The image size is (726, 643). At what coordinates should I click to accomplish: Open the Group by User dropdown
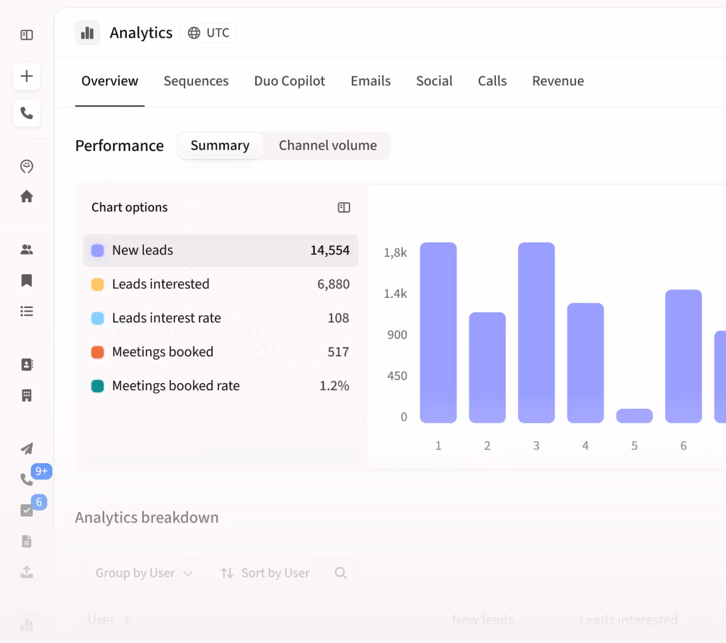coord(144,573)
